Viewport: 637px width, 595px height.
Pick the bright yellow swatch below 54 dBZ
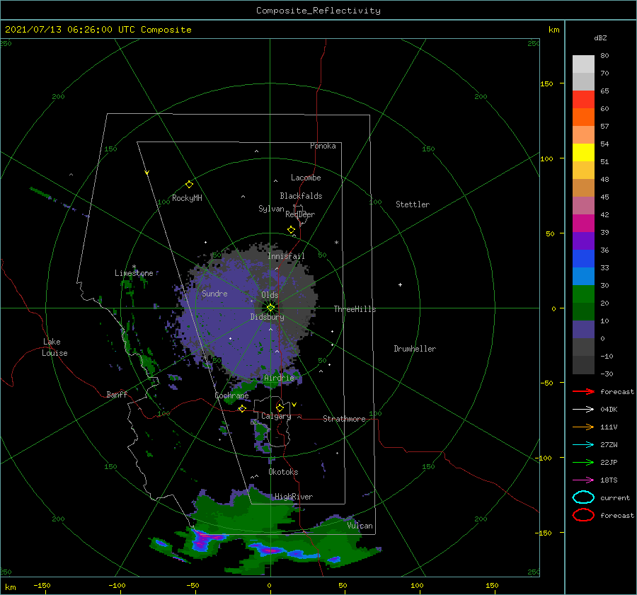click(x=583, y=153)
